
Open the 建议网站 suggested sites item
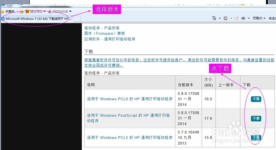[x=34, y=11]
